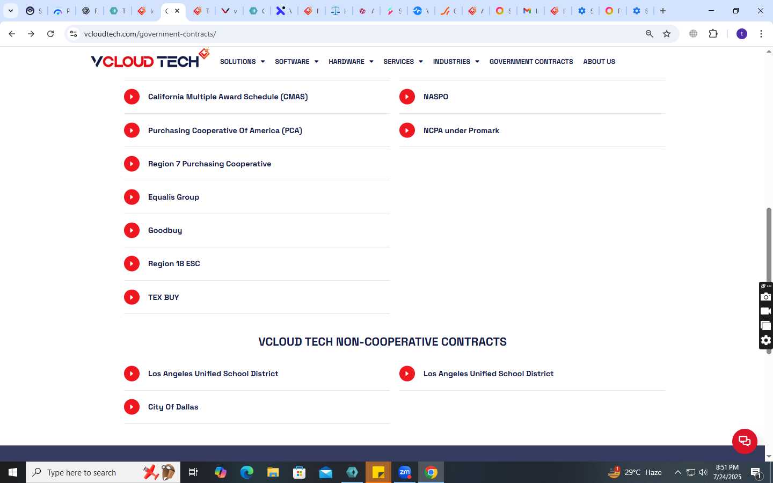This screenshot has height=483, width=773.
Task: Open the Chrome profile avatar
Action: pyautogui.click(x=742, y=34)
